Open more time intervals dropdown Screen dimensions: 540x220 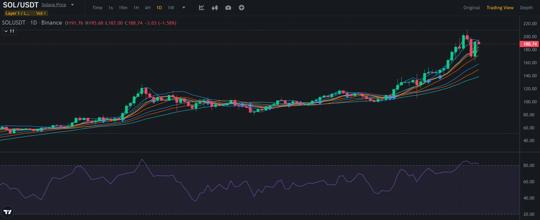(184, 8)
